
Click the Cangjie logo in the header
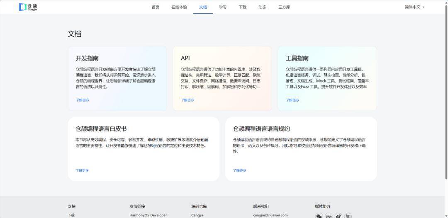coord(28,7)
